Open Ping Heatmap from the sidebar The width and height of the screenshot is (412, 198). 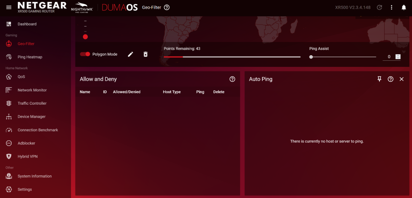pos(30,57)
